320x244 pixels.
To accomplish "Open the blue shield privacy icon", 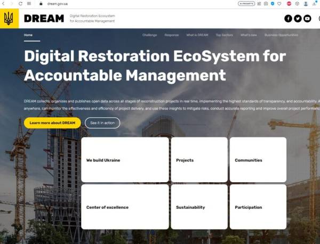I will (x=273, y=4).
